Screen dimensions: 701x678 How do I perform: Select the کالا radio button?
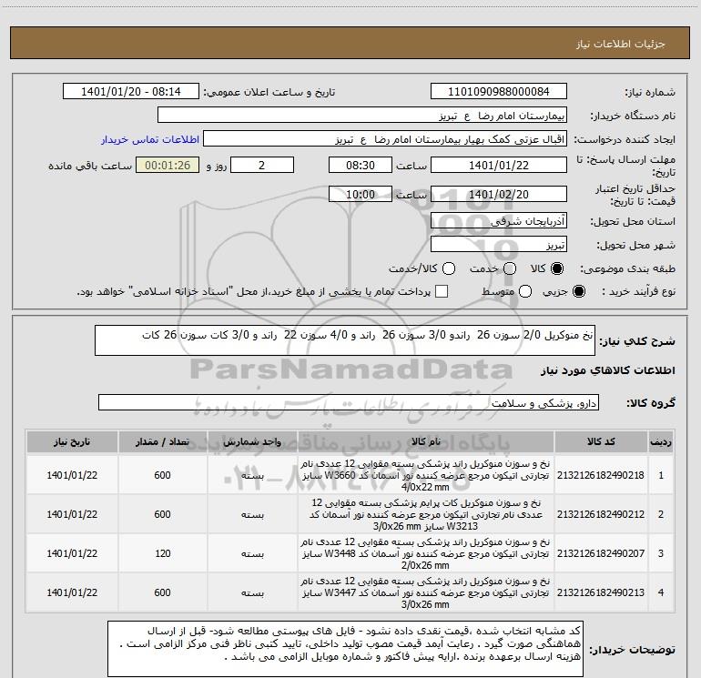557,268
